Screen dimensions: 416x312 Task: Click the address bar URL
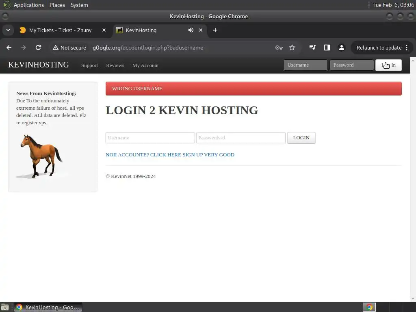(148, 48)
